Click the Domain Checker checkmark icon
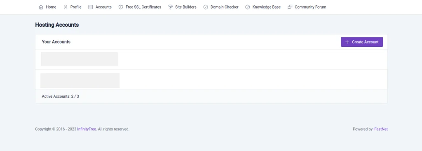The width and height of the screenshot is (422, 151). 206,7
